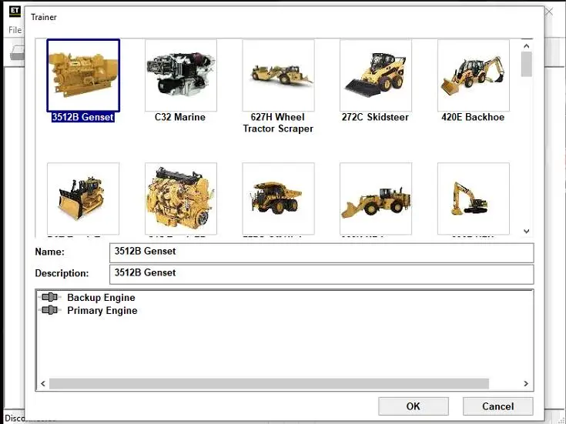Click inside the Name text field
This screenshot has height=424, width=566.
click(x=321, y=252)
